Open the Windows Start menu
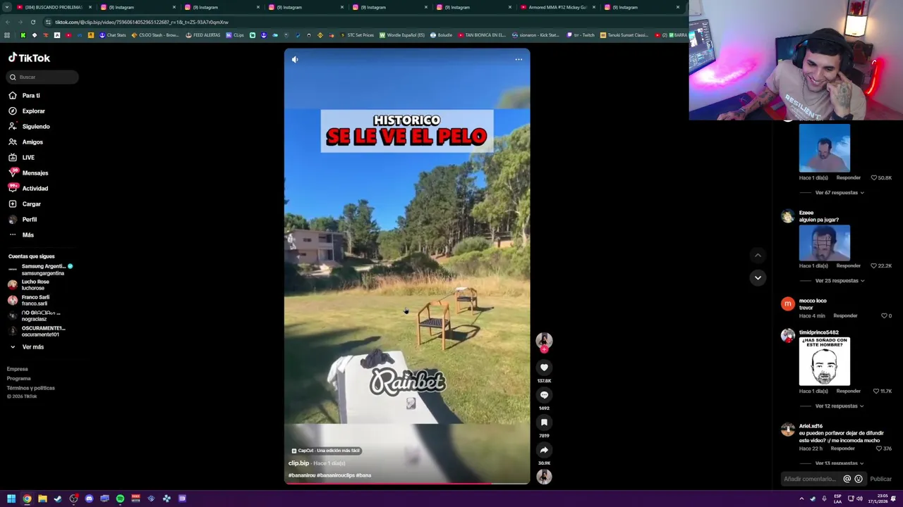903x507 pixels. click(x=11, y=499)
